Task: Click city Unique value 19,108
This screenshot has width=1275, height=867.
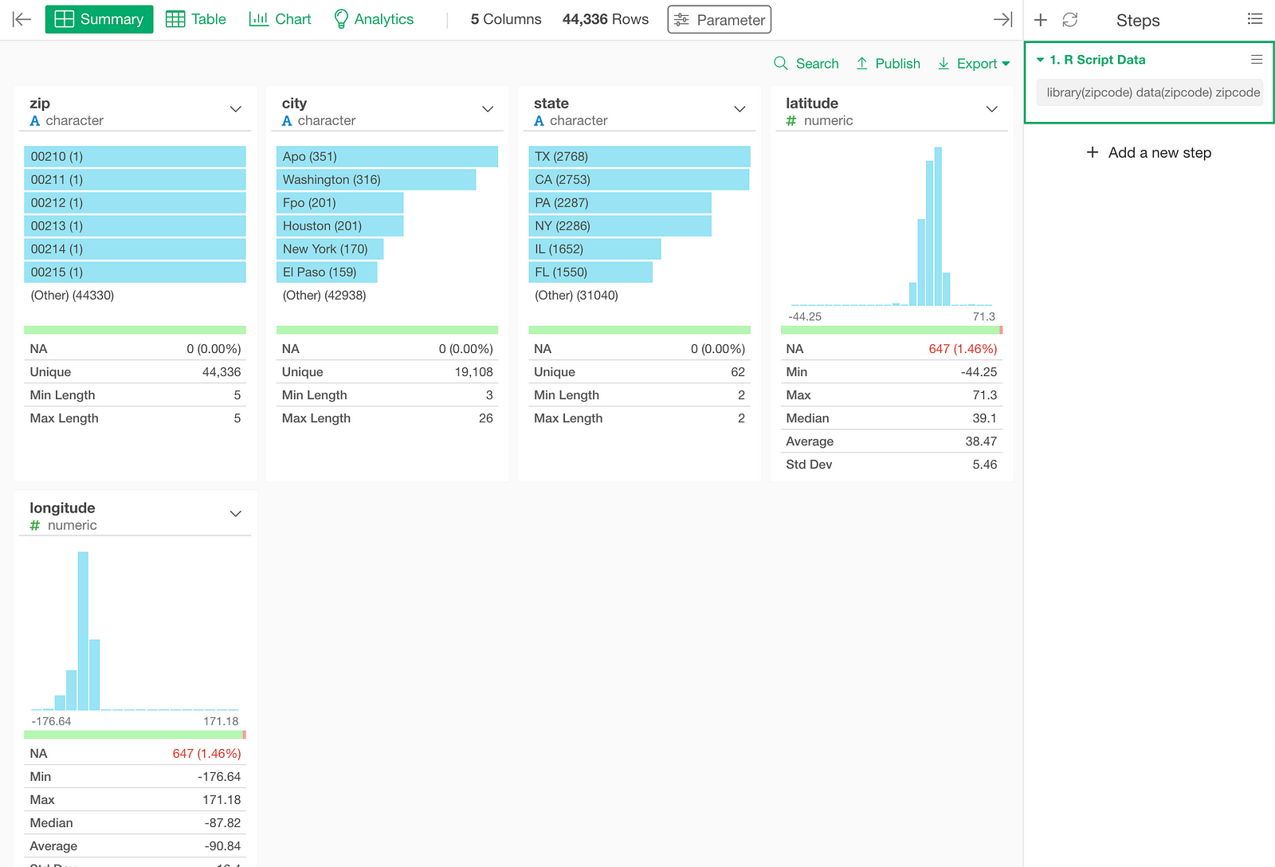Action: click(474, 372)
